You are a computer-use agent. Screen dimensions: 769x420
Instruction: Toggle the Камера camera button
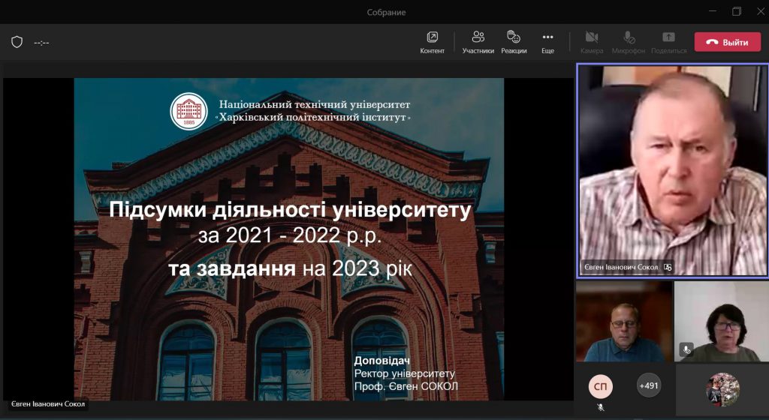pos(592,43)
